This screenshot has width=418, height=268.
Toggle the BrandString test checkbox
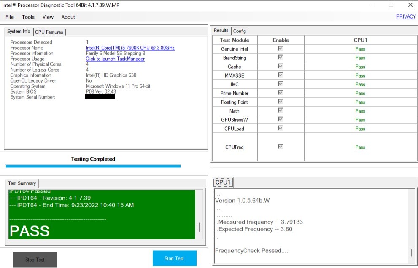tap(280, 57)
